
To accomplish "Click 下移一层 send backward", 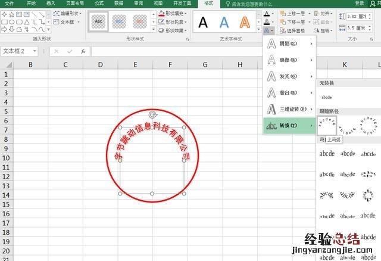I will point(293,22).
